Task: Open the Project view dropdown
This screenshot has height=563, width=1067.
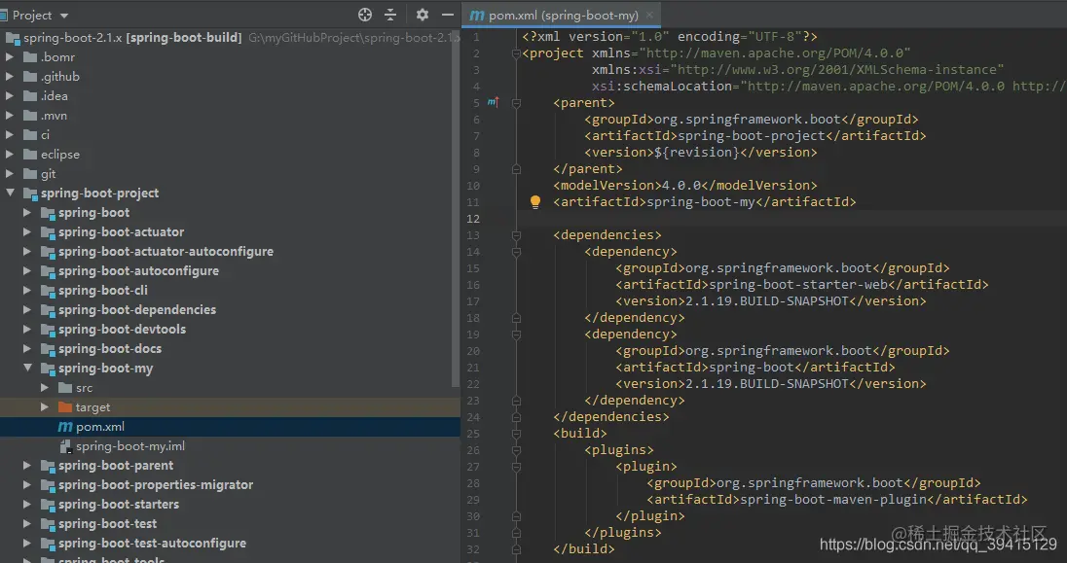Action: click(64, 15)
